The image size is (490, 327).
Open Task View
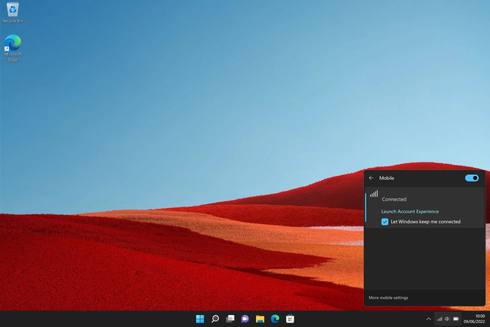pyautogui.click(x=230, y=318)
